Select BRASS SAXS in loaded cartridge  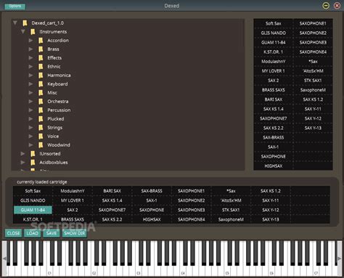pyautogui.click(x=73, y=219)
